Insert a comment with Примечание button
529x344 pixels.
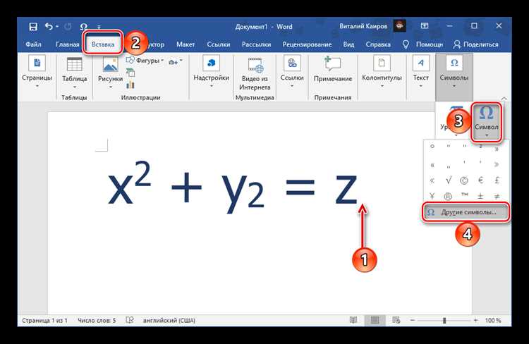(333, 70)
